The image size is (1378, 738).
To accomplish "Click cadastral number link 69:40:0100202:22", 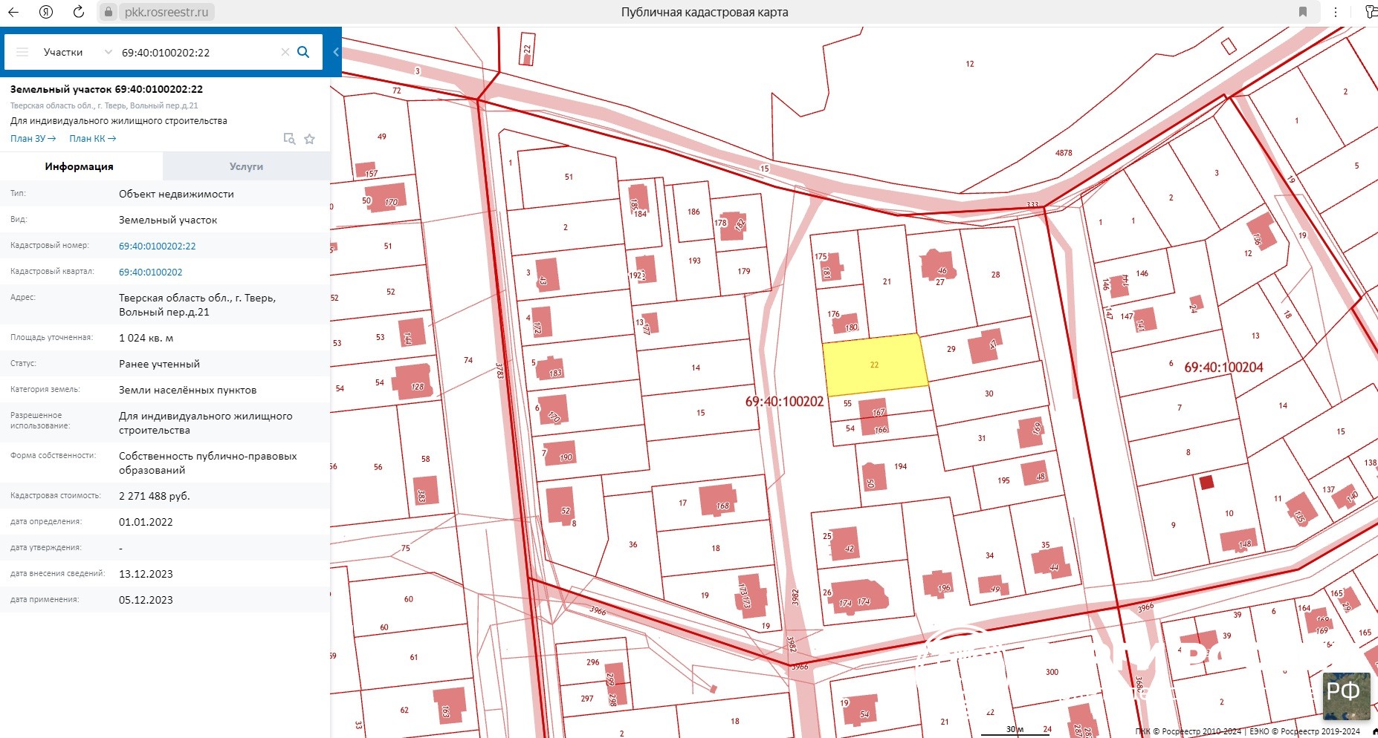I will (158, 246).
